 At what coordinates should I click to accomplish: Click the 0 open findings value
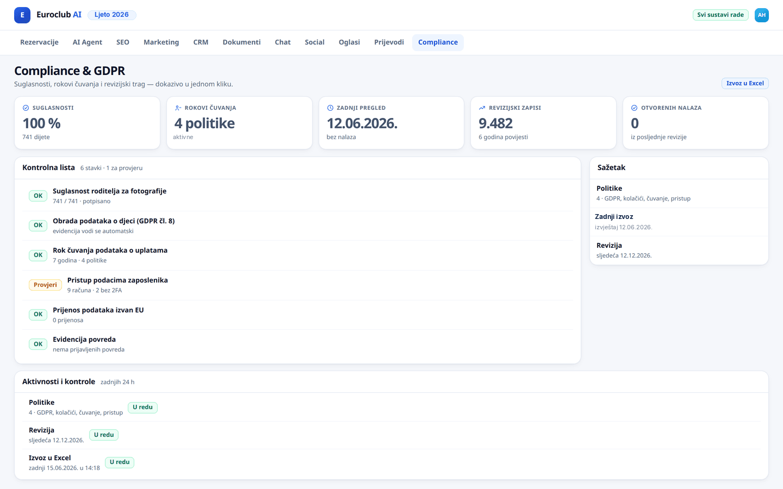[x=635, y=124]
